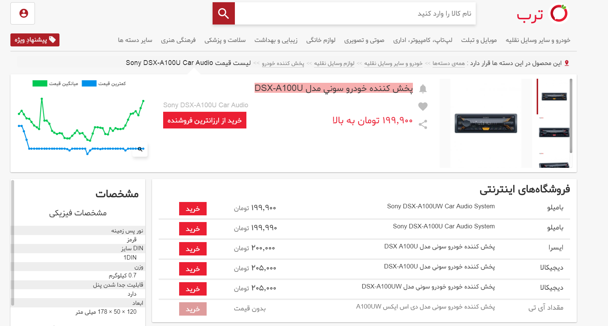Open لپتاپ، کامپیوتر، اداری category menu

pyautogui.click(x=423, y=40)
